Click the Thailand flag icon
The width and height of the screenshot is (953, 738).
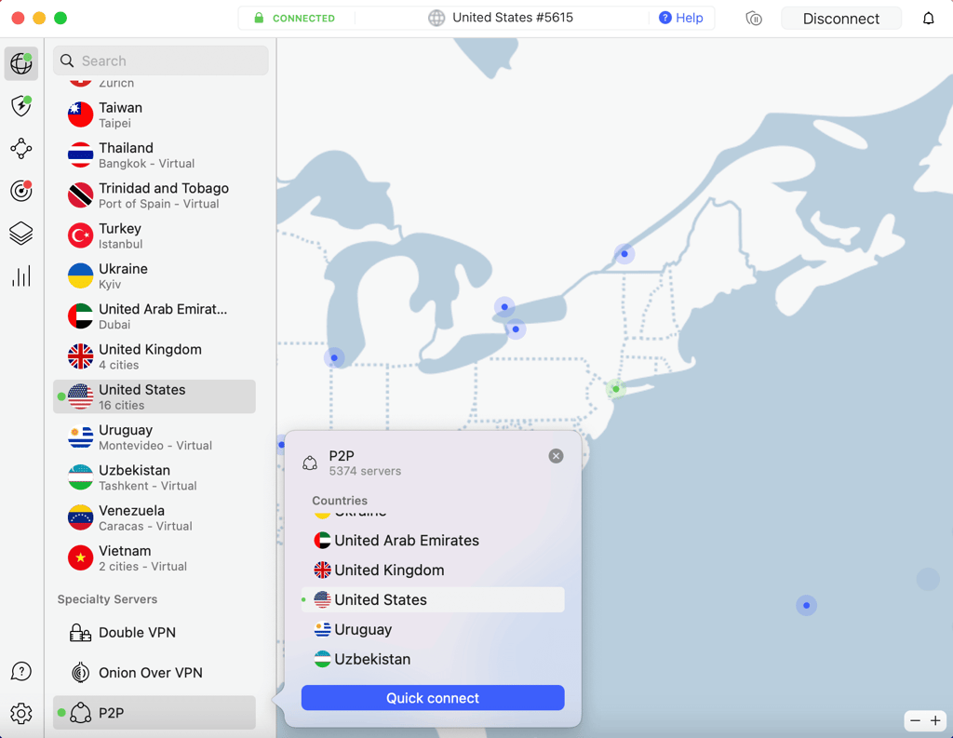80,155
